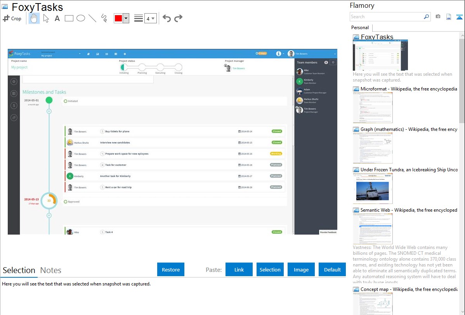The image size is (465, 315).
Task: Redo the last undone edit
Action: pos(178,18)
